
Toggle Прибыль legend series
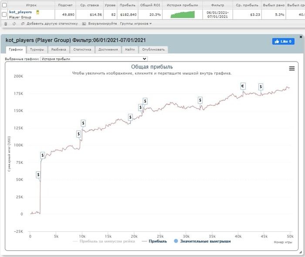coord(154,241)
